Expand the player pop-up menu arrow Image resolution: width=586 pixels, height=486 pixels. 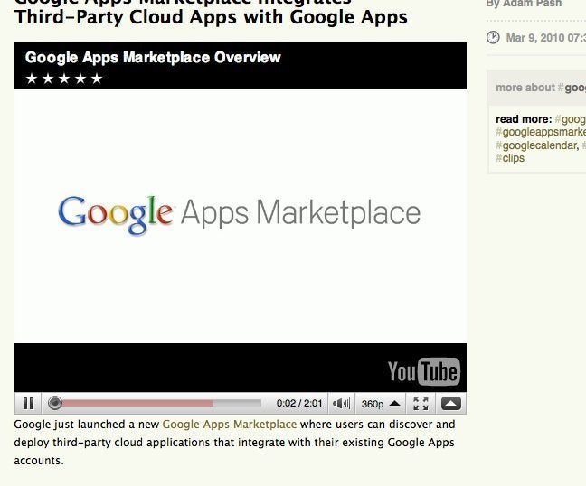pos(450,404)
